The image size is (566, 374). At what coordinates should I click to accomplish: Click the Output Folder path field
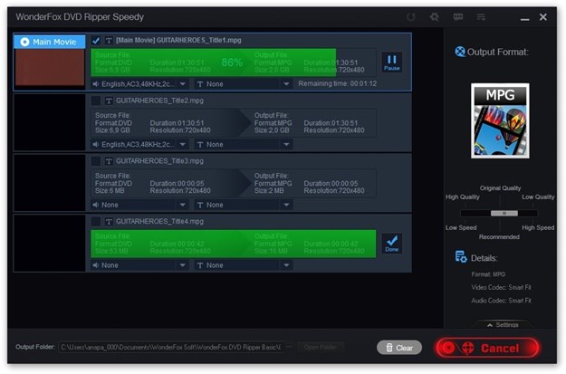171,348
